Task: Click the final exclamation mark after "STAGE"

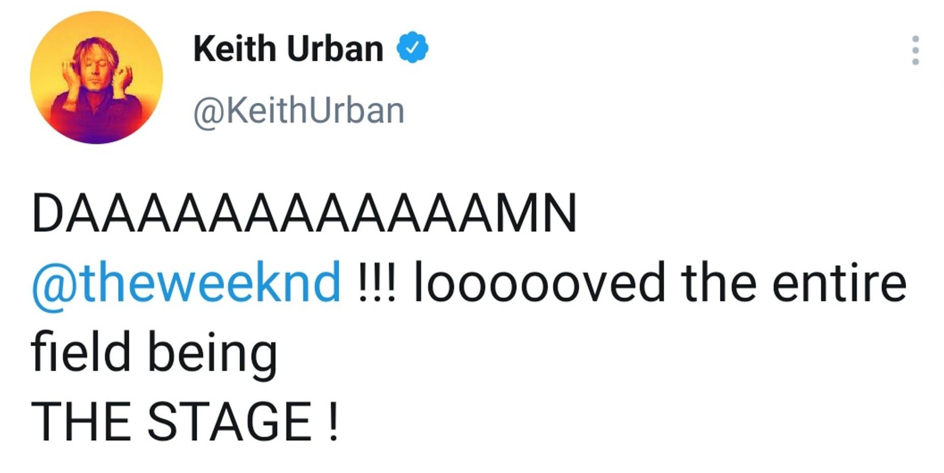Action: pos(333,421)
